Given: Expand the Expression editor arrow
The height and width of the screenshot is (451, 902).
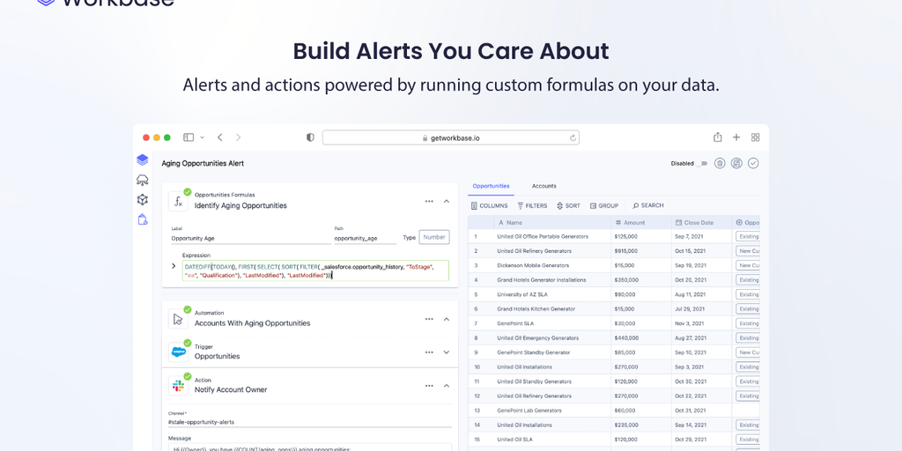Looking at the screenshot, I should click(x=174, y=266).
